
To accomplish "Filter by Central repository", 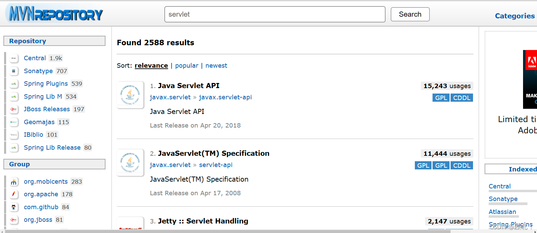I will click(x=35, y=58).
